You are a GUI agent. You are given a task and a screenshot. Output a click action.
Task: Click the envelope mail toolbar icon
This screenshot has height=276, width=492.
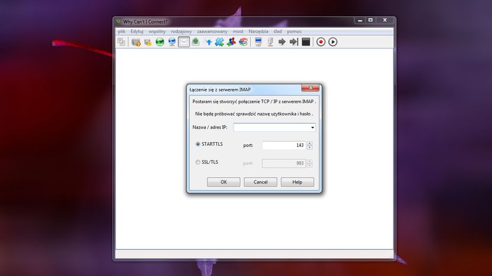pyautogui.click(x=184, y=42)
